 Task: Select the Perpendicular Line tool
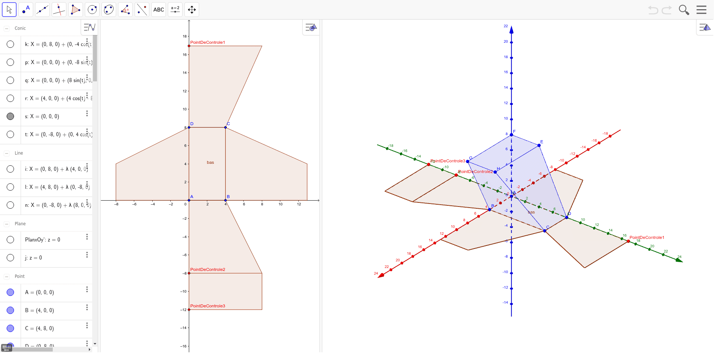pyautogui.click(x=59, y=9)
